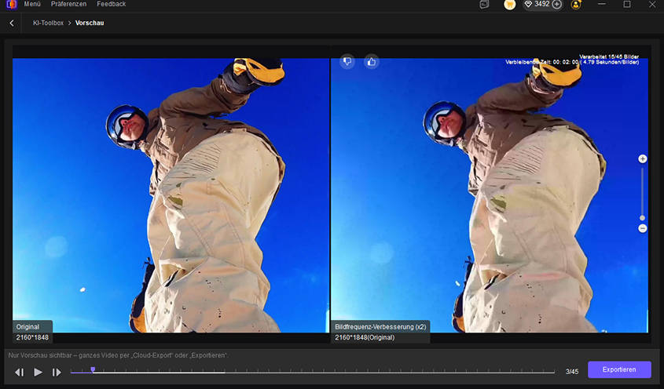Click the zoom out minus icon
The height and width of the screenshot is (389, 664).
pos(642,228)
